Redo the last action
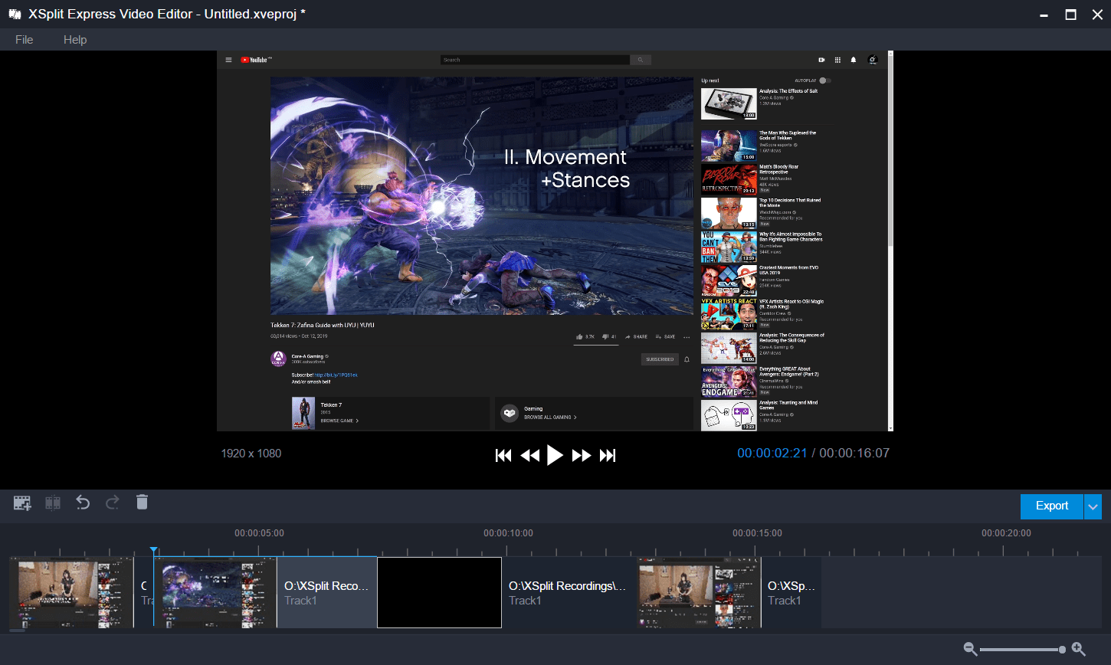The image size is (1111, 665). click(x=112, y=502)
